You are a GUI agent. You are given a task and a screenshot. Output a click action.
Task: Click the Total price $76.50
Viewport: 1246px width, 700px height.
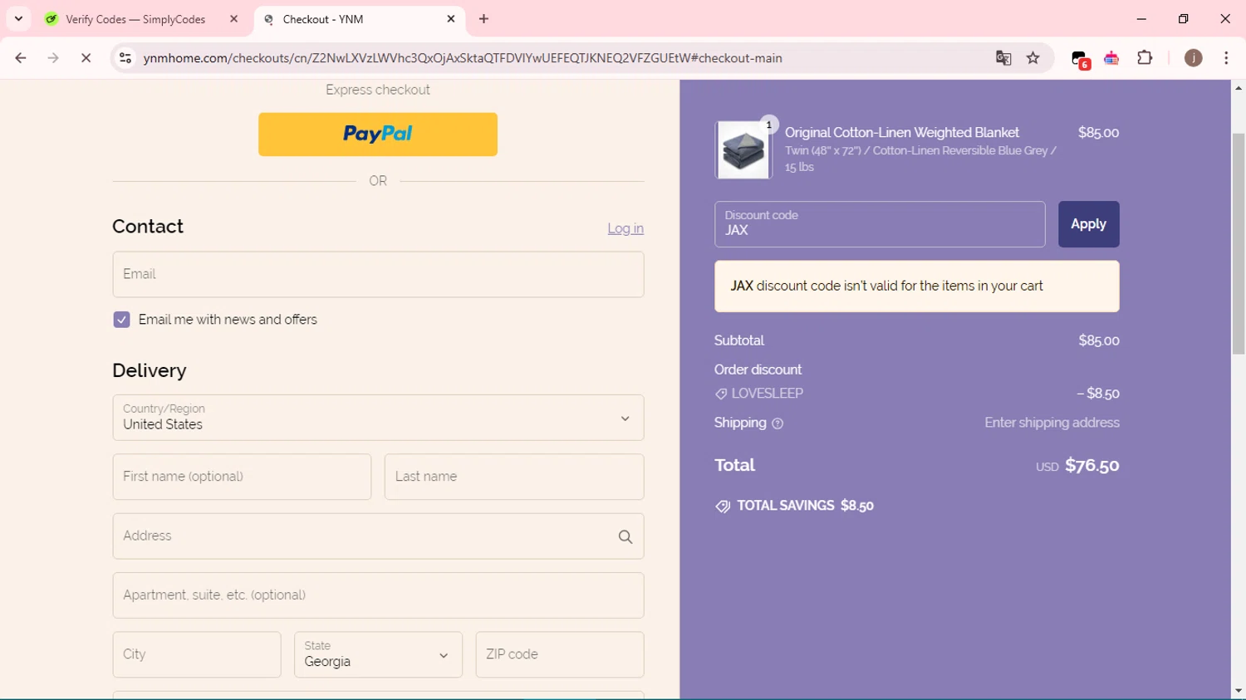pos(1091,466)
